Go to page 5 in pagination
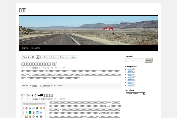 (x=51, y=57)
